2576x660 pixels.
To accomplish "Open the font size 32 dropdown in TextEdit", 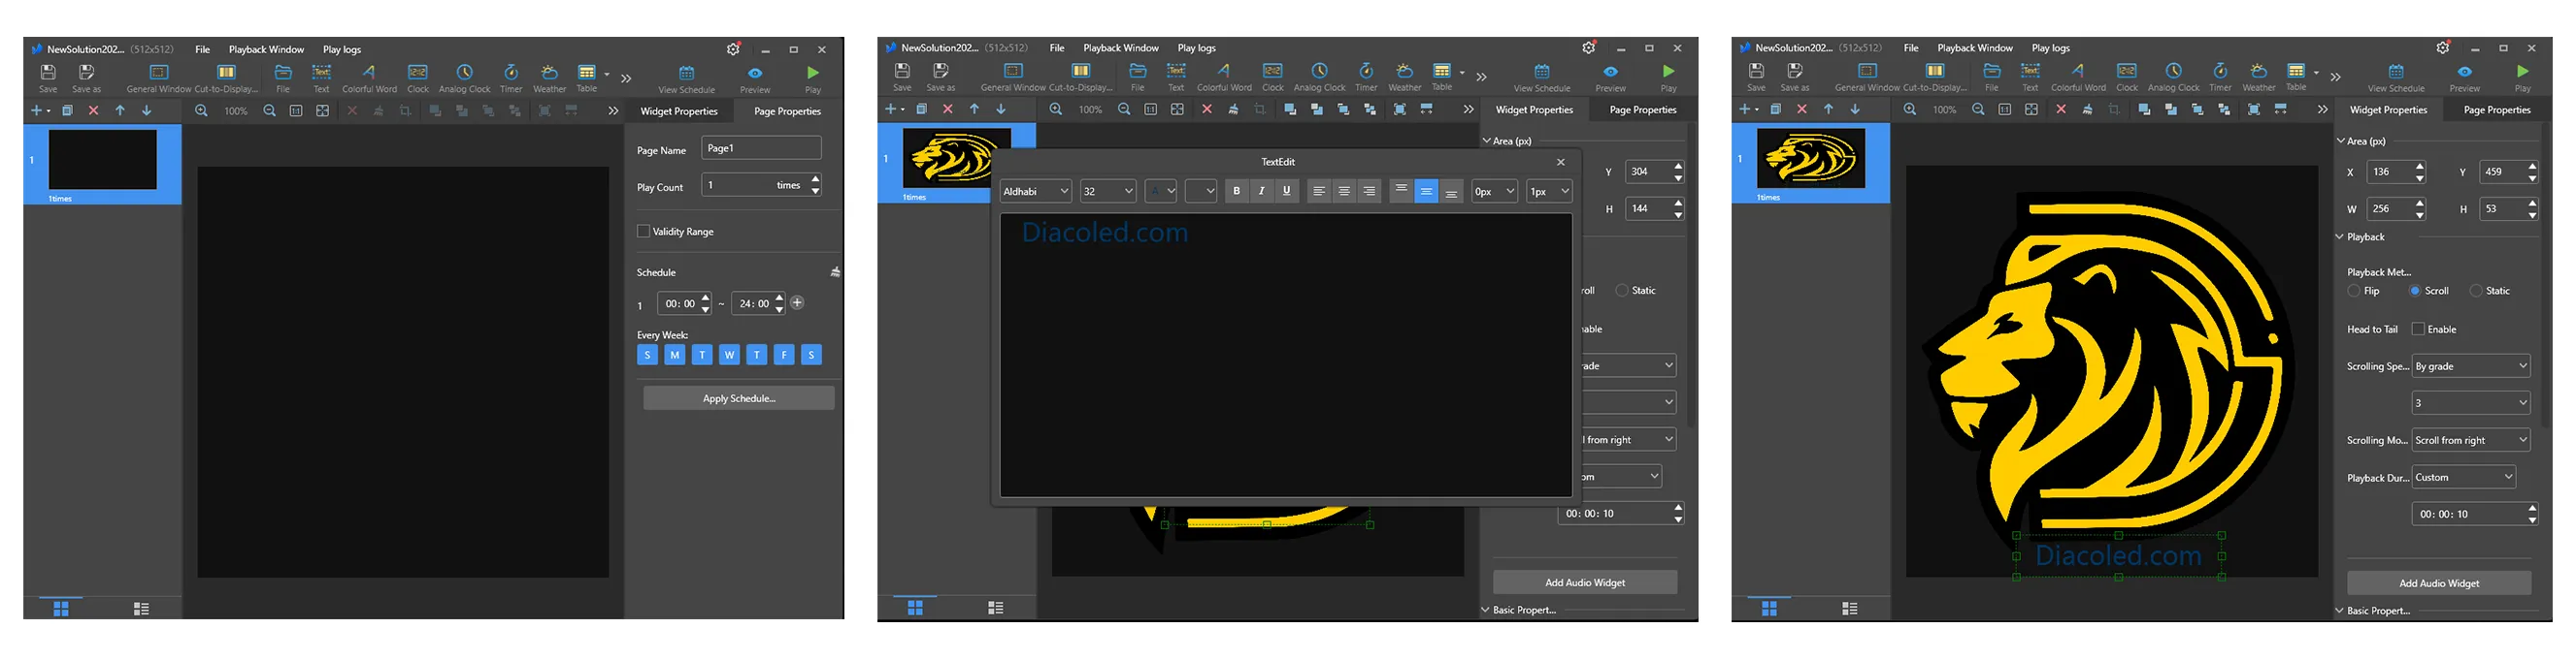I will pyautogui.click(x=1108, y=191).
